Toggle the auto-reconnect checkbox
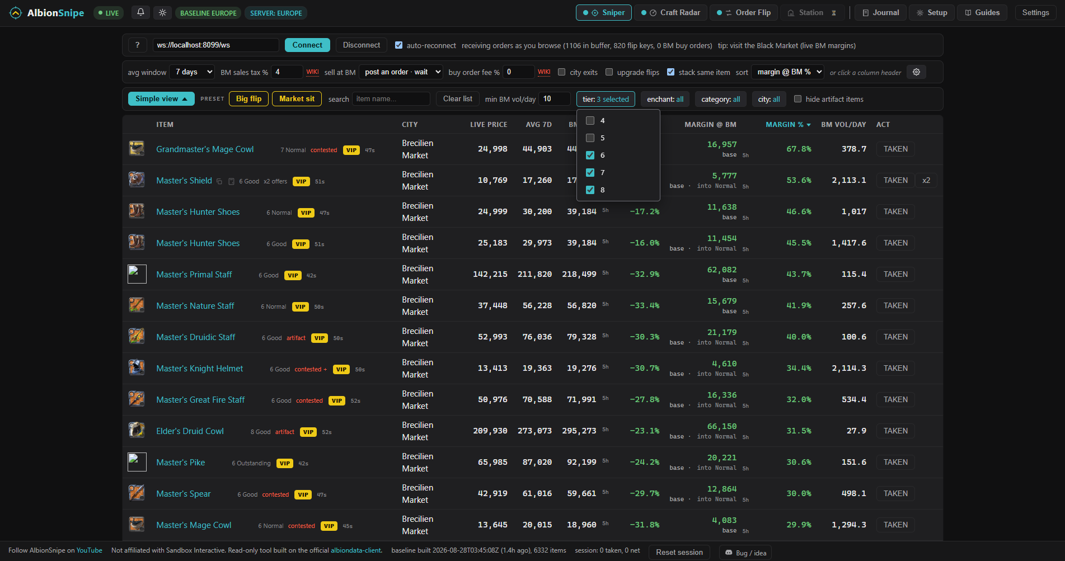Image resolution: width=1065 pixels, height=561 pixels. click(x=398, y=45)
